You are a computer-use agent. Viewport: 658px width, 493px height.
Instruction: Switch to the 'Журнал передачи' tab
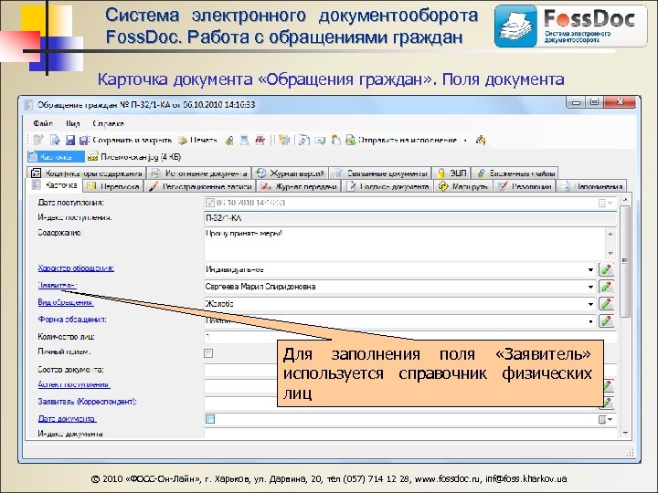tap(298, 186)
